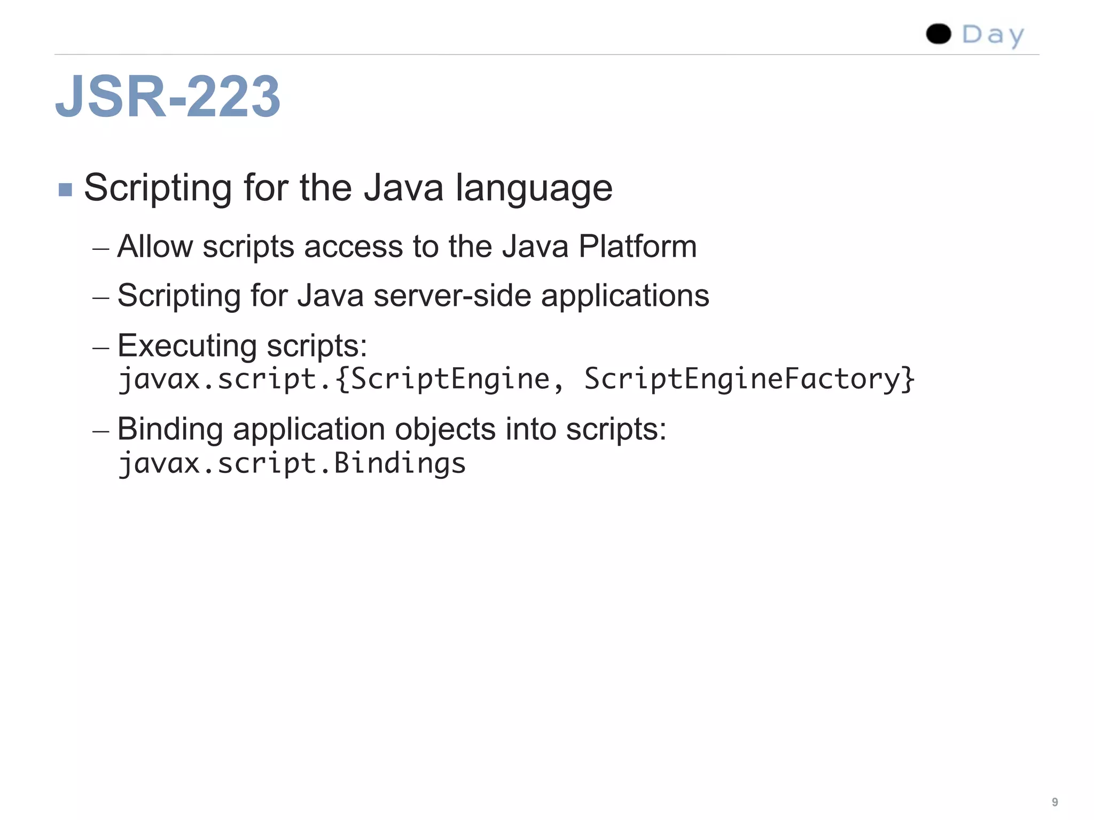Viewport: 1094px width, 820px height.
Task: Click the 'Executing scripts:' sub-bullet
Action: (x=242, y=346)
